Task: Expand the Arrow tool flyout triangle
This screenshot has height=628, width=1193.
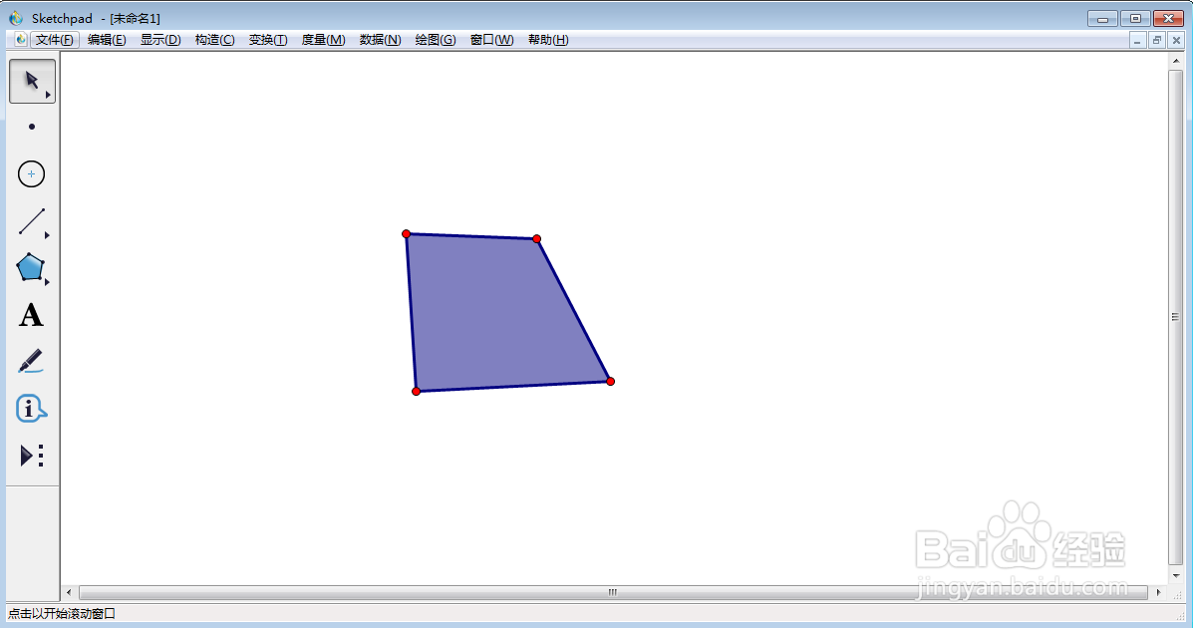Action: tap(48, 95)
